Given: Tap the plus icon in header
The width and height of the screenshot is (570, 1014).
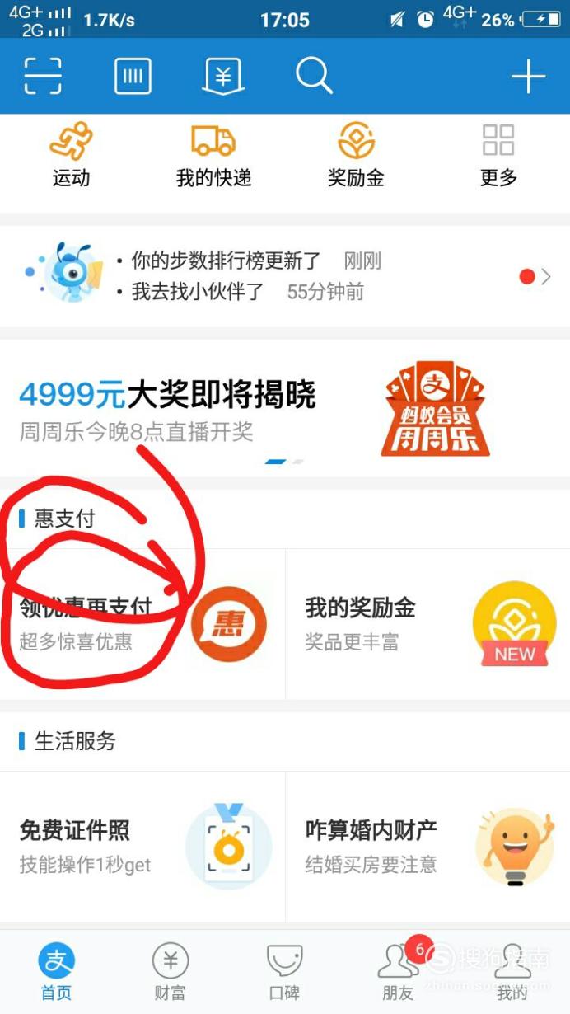Looking at the screenshot, I should click(x=528, y=77).
